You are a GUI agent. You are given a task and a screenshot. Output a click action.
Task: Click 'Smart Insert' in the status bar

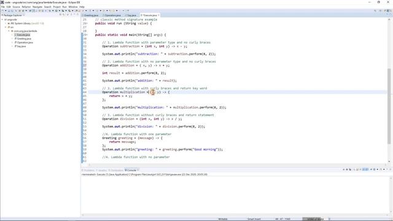(254, 219)
